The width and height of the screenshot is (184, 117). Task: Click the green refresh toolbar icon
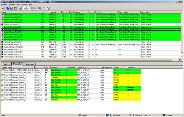[x=16, y=9]
